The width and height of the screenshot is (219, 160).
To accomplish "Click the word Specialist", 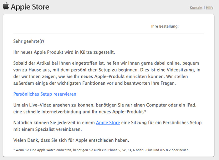I will click(45, 129).
